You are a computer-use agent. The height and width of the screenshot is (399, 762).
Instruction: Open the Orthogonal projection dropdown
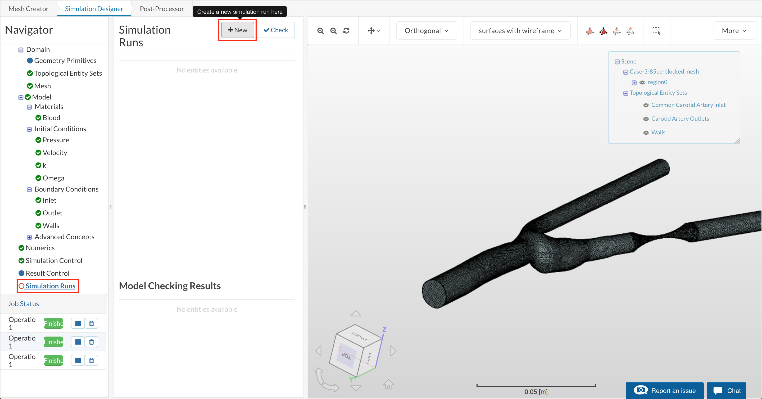(426, 31)
